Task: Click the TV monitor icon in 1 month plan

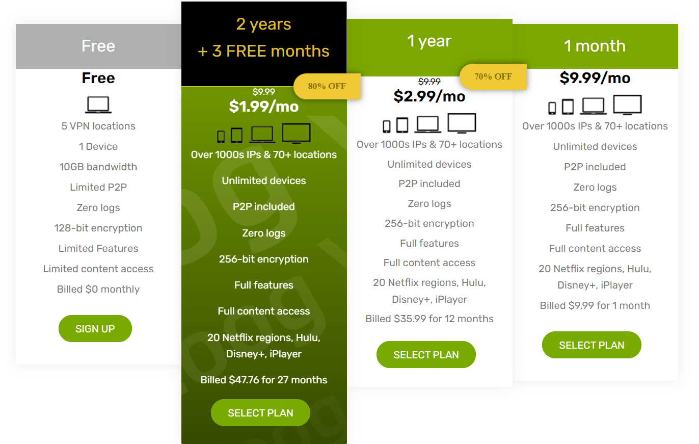Action: [627, 105]
